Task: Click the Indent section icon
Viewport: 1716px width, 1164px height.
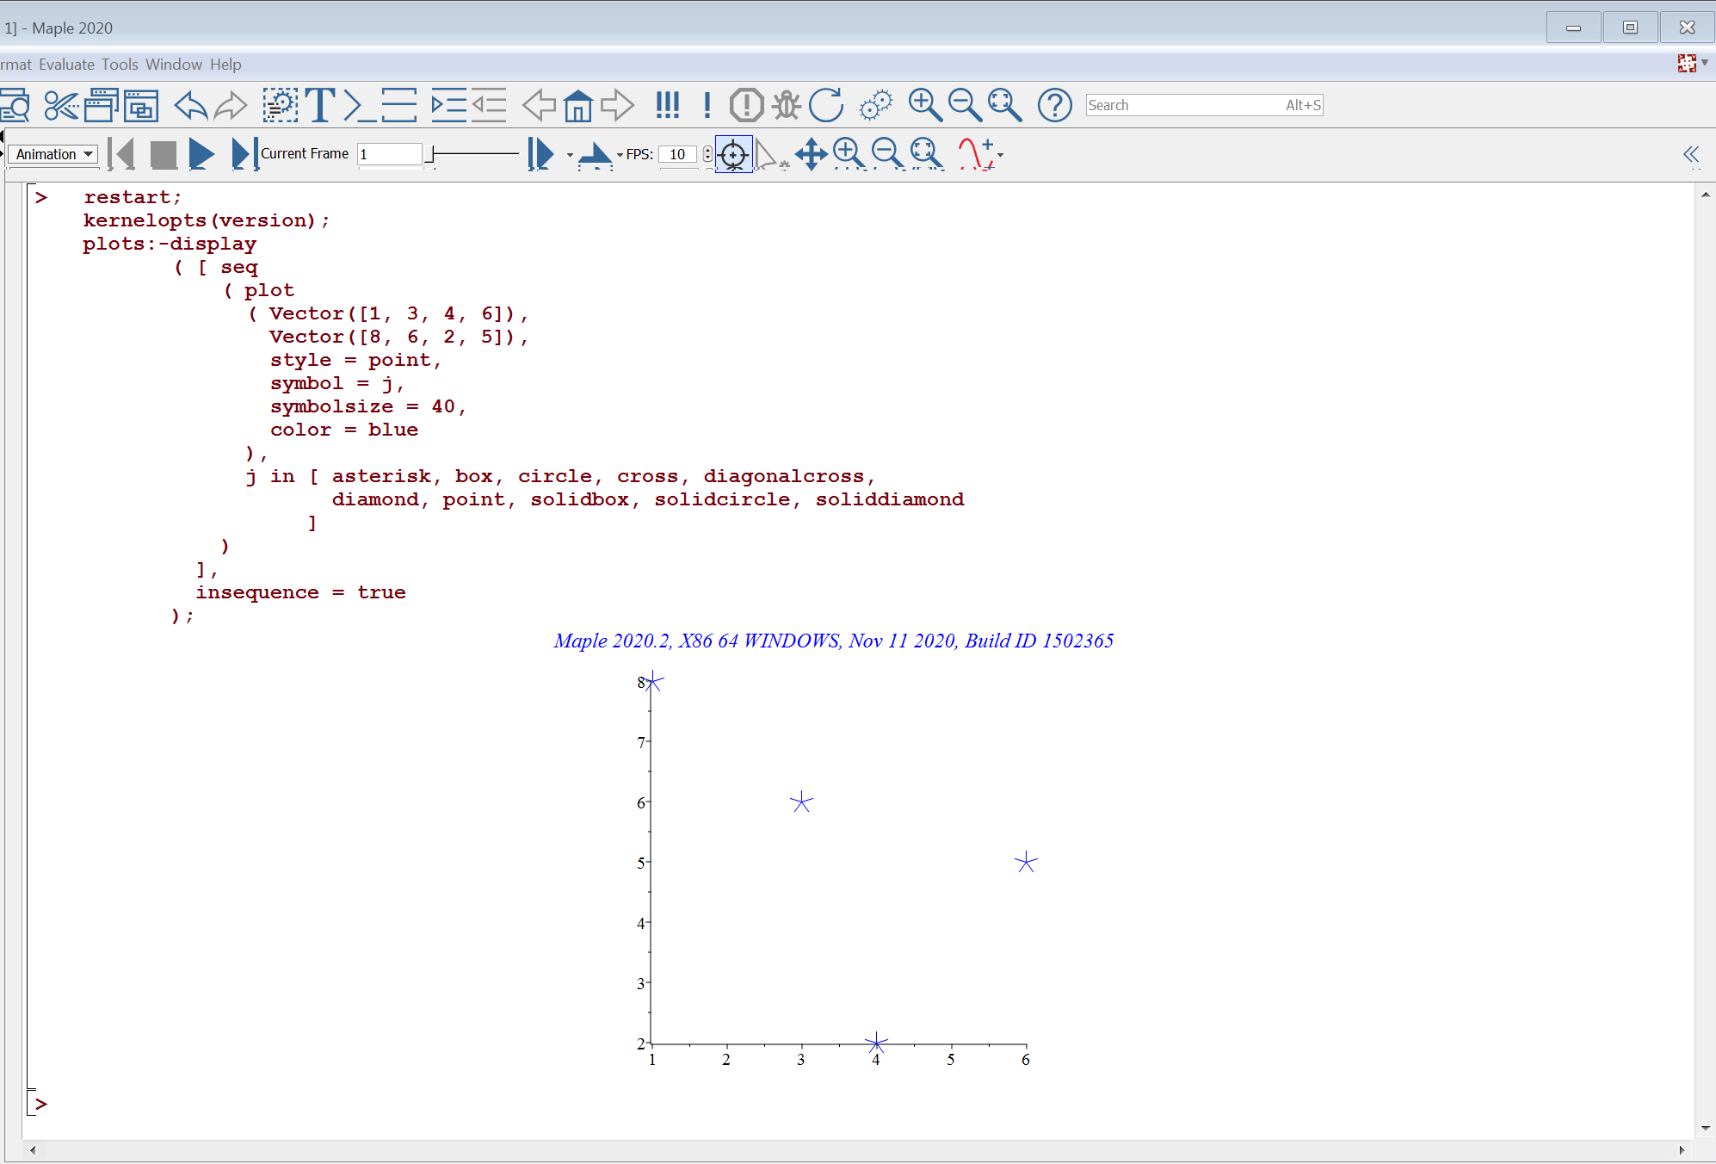Action: (448, 105)
